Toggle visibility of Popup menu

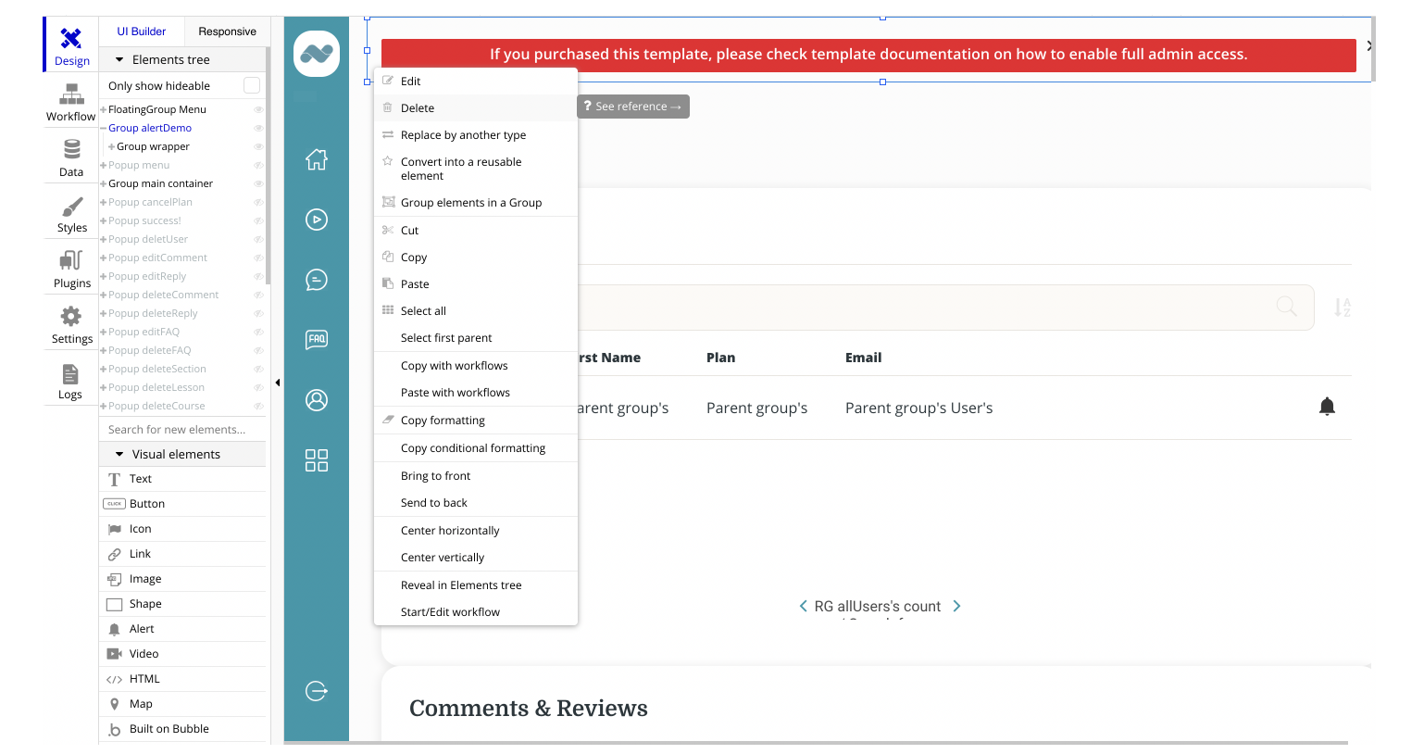[258, 165]
